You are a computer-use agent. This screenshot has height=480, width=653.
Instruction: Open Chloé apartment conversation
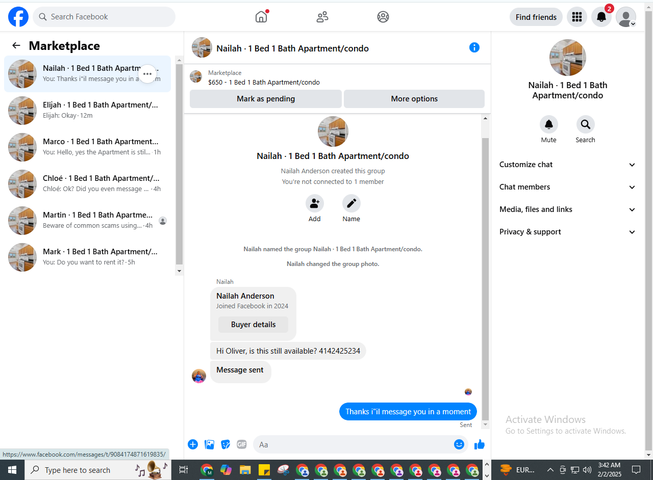point(87,184)
